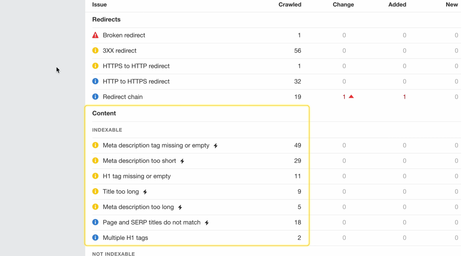463x256 pixels.
Task: Open the HTTP to HTTPS redirect issue
Action: 136,81
